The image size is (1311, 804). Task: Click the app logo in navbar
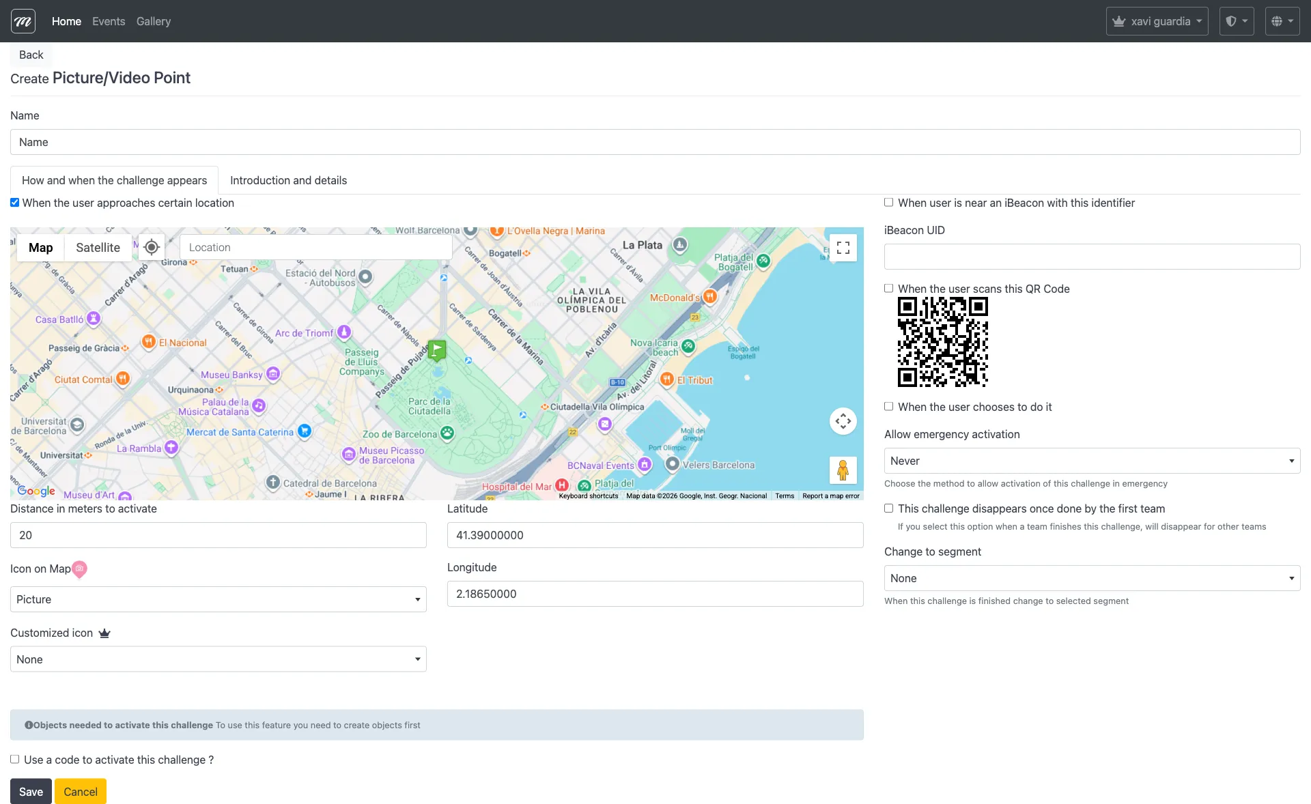coord(23,21)
